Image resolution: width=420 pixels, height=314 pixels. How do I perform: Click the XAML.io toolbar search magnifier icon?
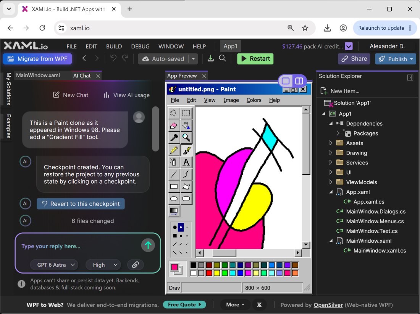pyautogui.click(x=222, y=58)
